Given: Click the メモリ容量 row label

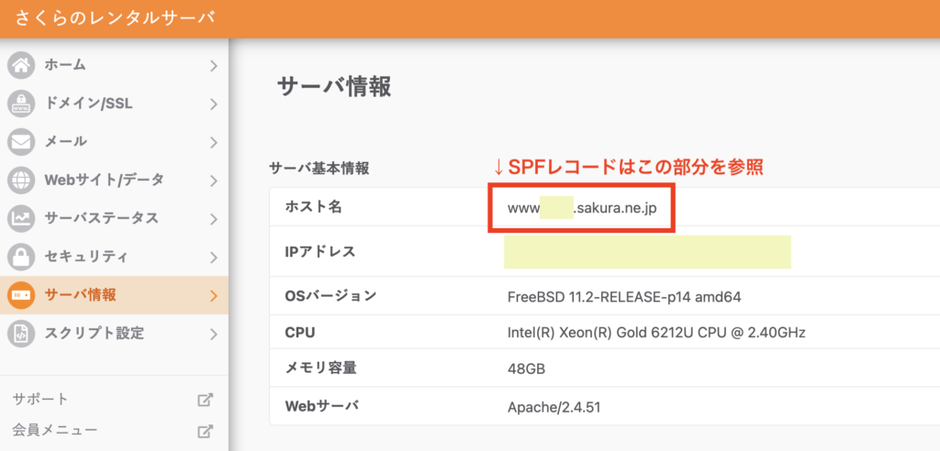Looking at the screenshot, I should coord(320,368).
